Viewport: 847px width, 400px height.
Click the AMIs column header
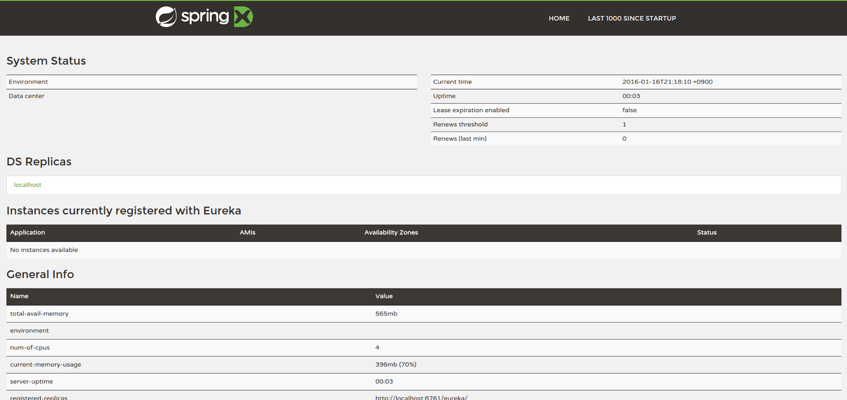tap(247, 232)
